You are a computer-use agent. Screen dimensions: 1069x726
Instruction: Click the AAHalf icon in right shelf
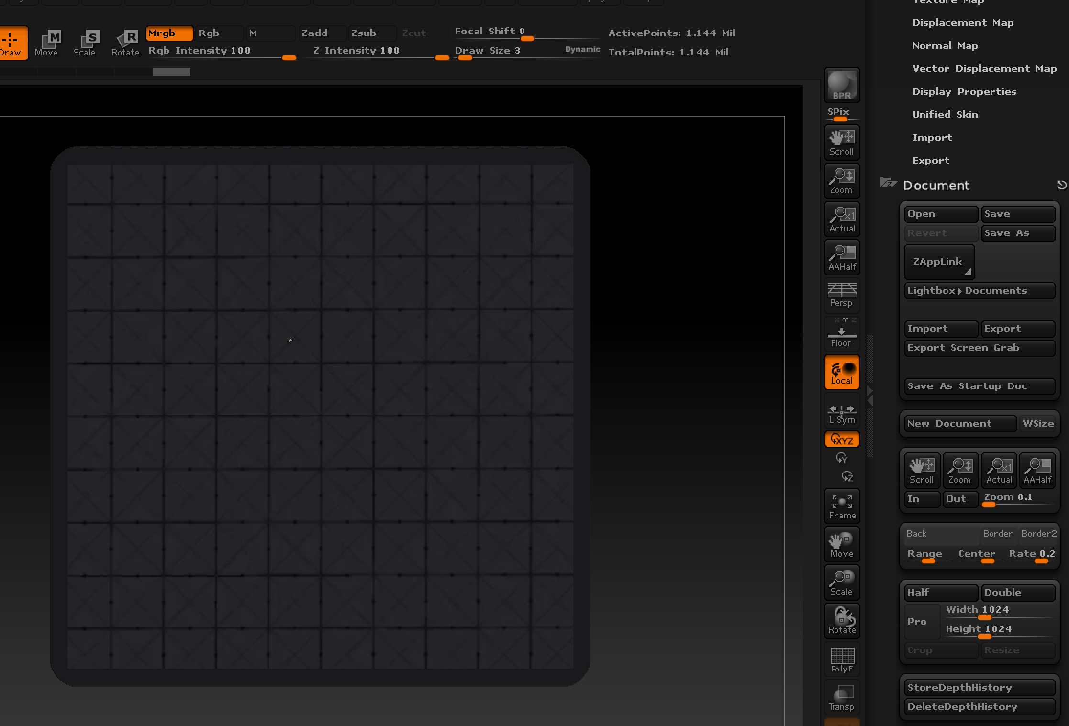click(x=842, y=257)
